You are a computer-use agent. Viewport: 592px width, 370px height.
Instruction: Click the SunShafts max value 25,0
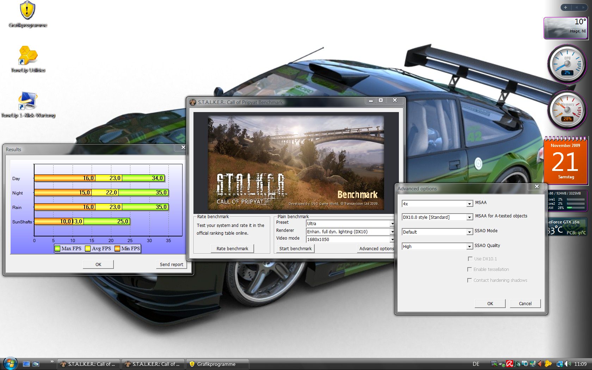click(123, 221)
